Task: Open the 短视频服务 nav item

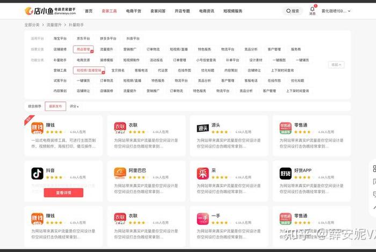Action: [x=233, y=11]
